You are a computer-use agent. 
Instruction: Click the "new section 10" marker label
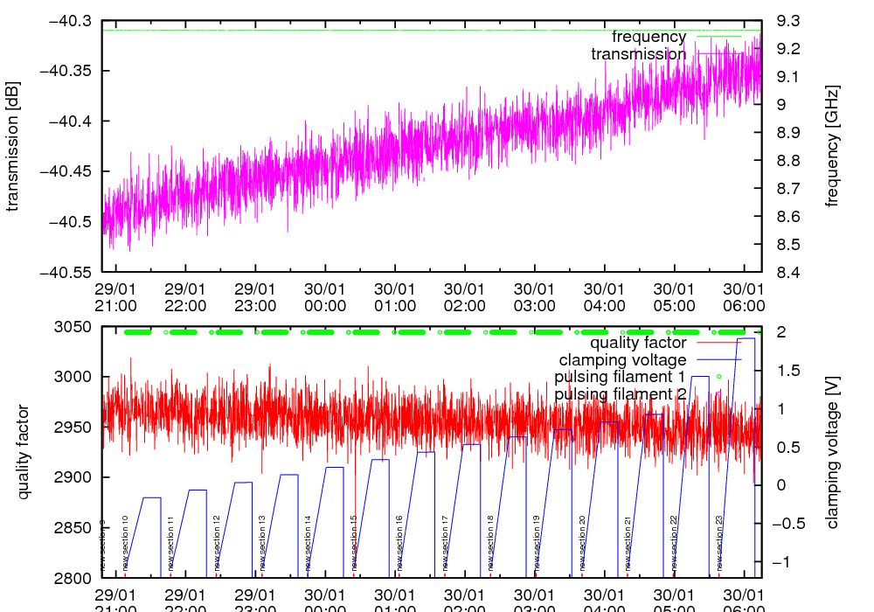[126, 543]
